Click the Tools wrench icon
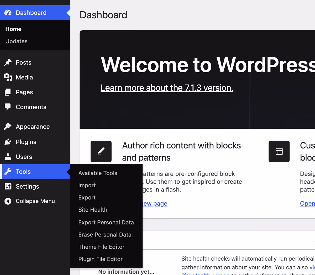Screen dimensions: 315x275 (x=8, y=172)
